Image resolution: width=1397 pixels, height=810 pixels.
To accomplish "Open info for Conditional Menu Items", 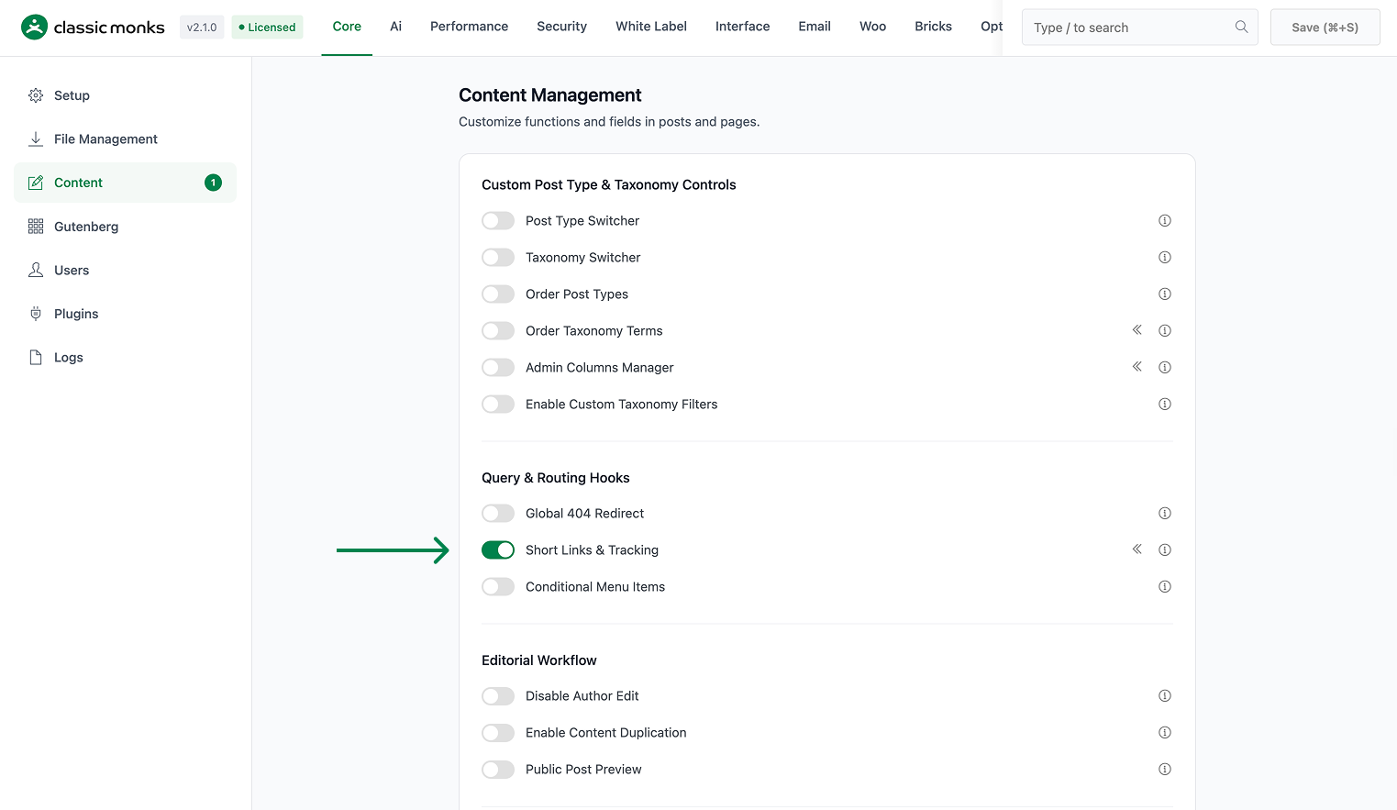I will click(1165, 586).
